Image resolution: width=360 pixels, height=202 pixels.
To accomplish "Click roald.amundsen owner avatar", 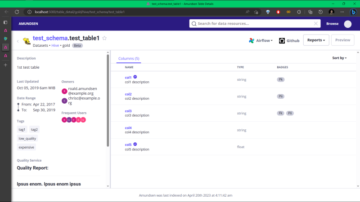I will click(64, 91).
